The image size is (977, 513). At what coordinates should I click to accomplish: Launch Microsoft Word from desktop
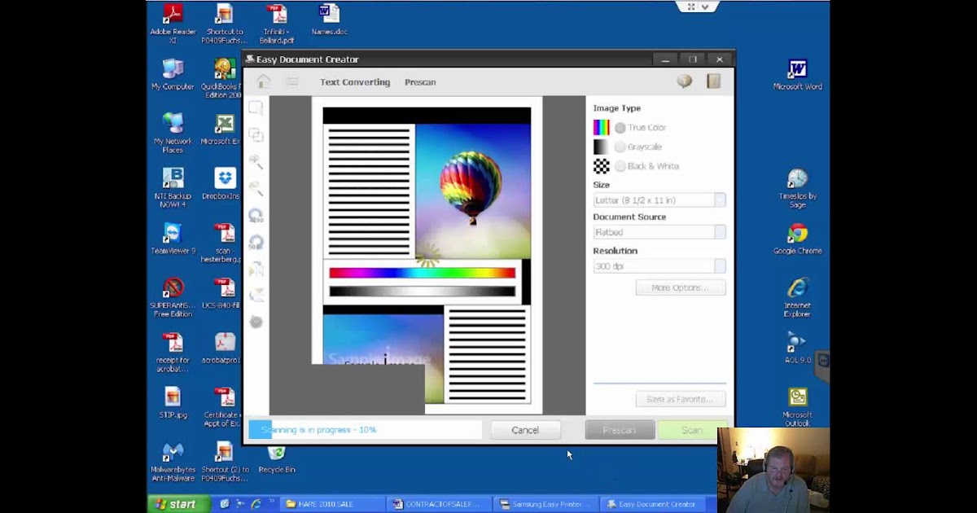pyautogui.click(x=797, y=74)
